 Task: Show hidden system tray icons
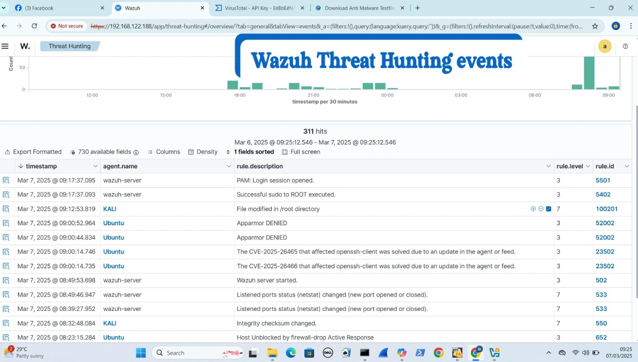click(x=549, y=353)
